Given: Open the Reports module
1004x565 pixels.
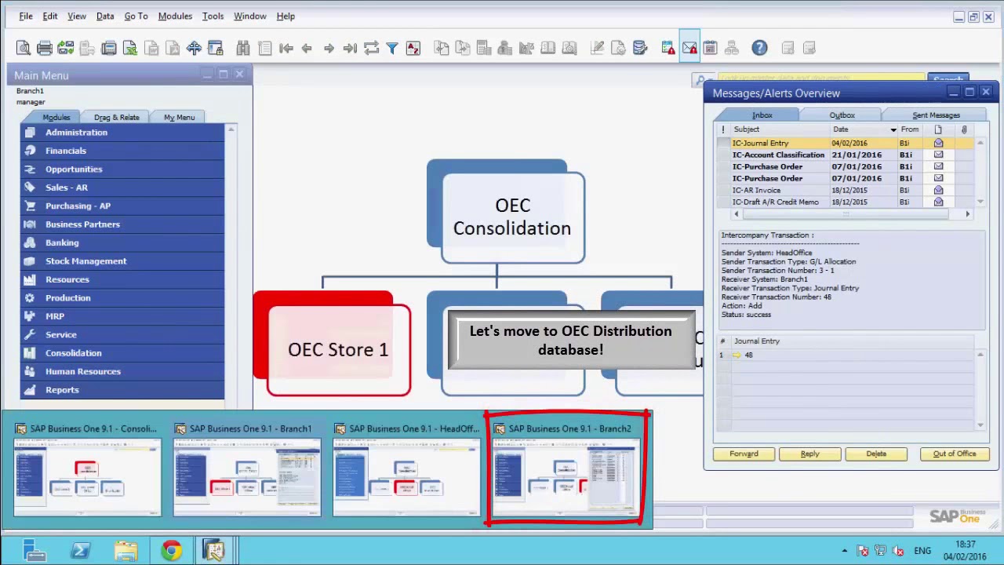Looking at the screenshot, I should tap(122, 390).
